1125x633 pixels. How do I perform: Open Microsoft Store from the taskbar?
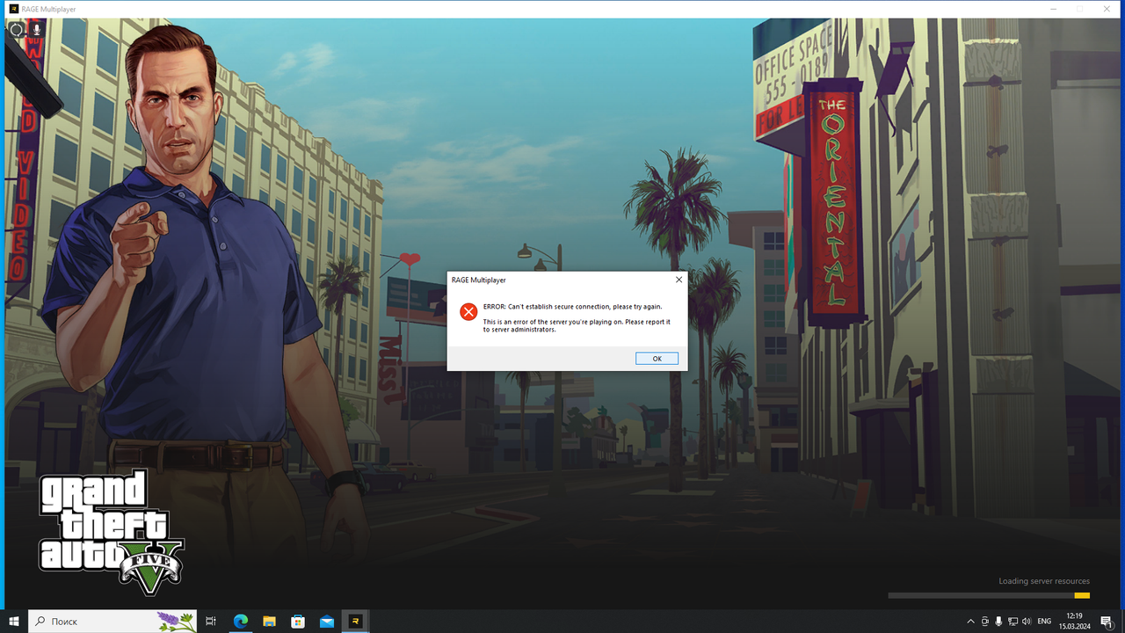(x=298, y=622)
